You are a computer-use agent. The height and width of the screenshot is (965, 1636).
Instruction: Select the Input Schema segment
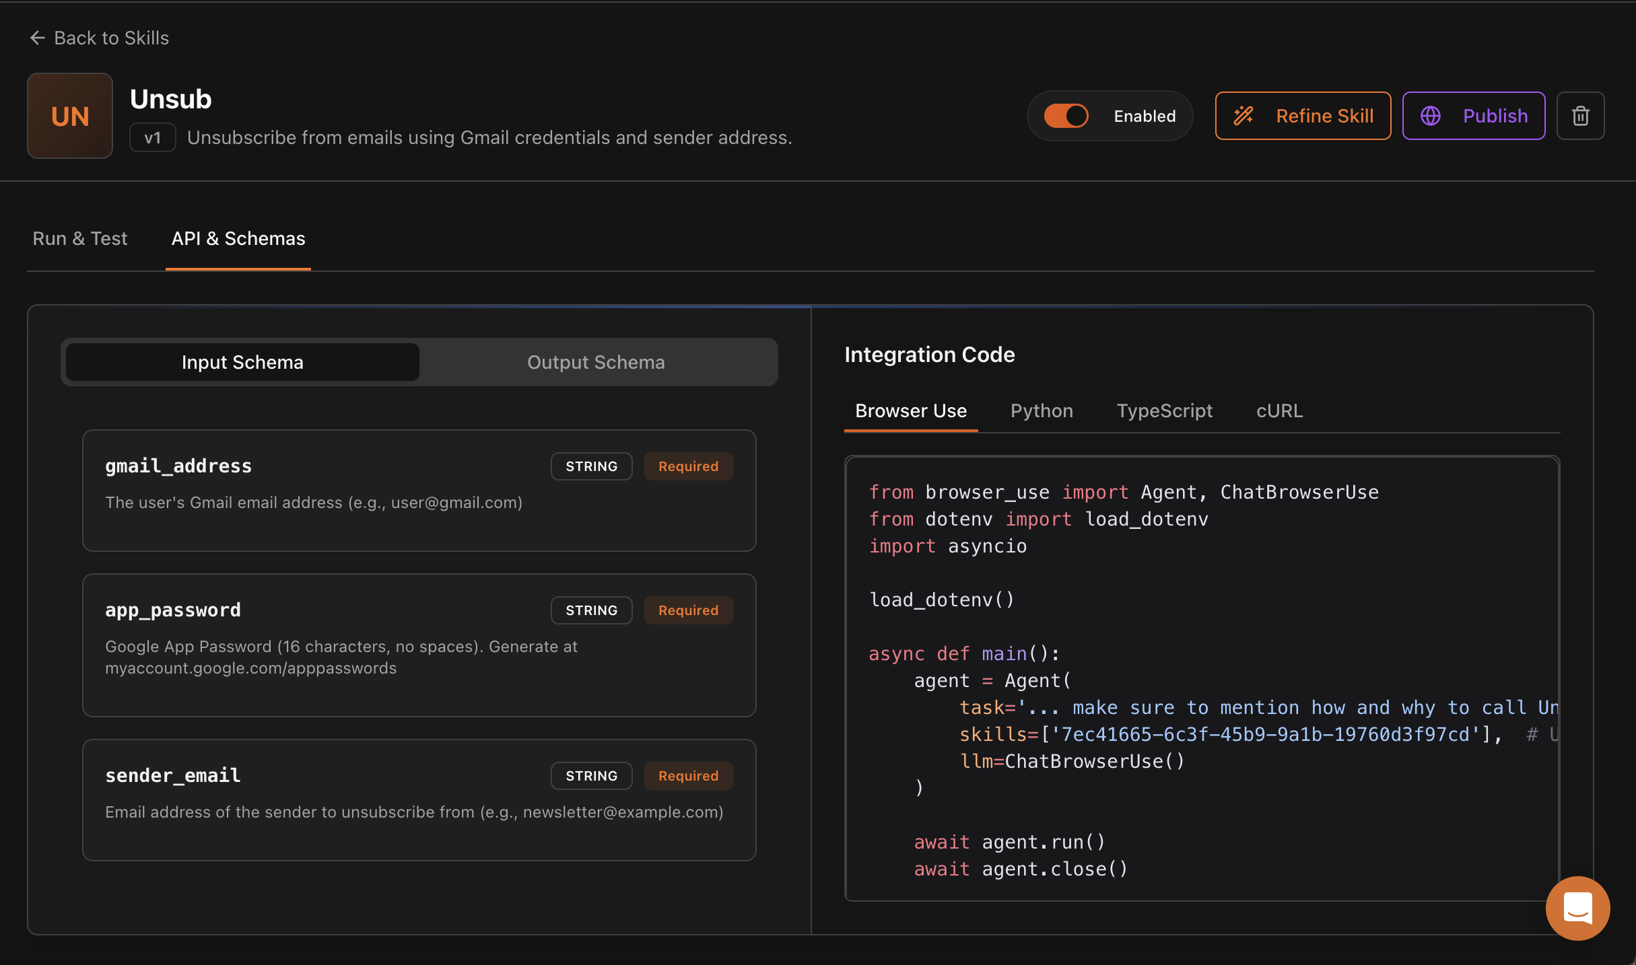click(242, 362)
